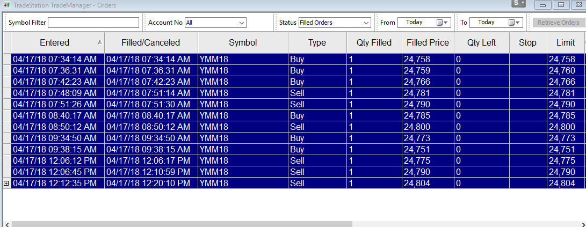586x227 pixels.
Task: Select filled time 04/17/18 12:20:10 PM
Action: click(148, 184)
